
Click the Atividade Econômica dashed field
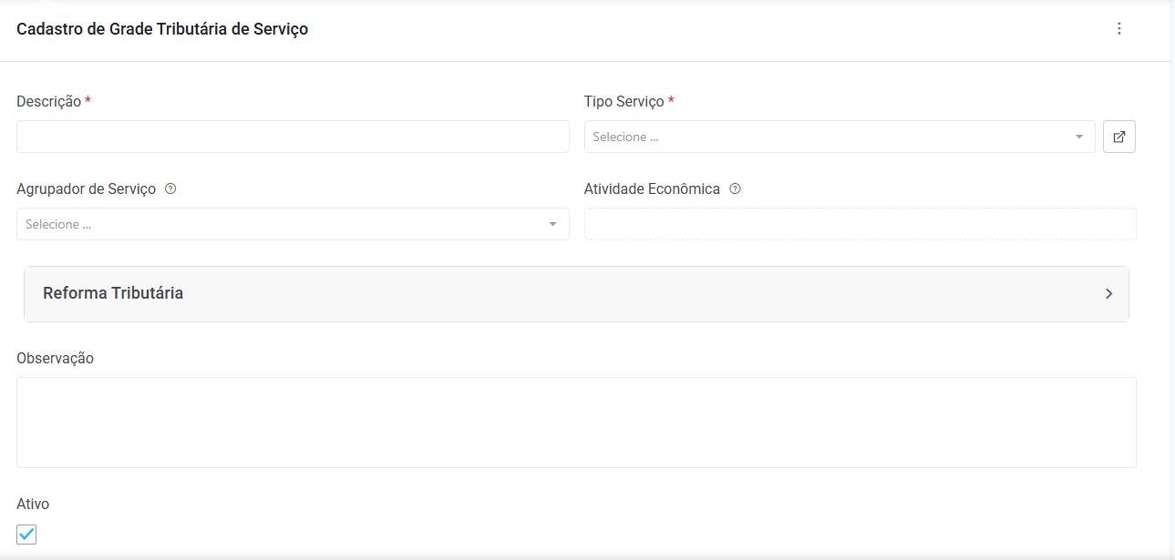pos(860,224)
